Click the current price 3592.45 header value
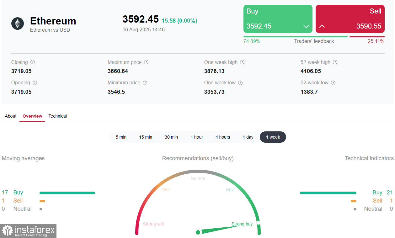Image resolution: width=395 pixels, height=238 pixels. [141, 19]
